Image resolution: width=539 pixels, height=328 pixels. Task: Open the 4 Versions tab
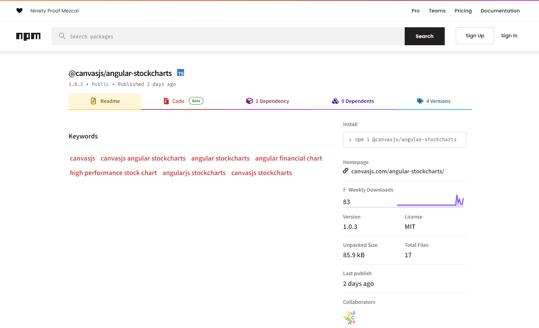pos(434,101)
